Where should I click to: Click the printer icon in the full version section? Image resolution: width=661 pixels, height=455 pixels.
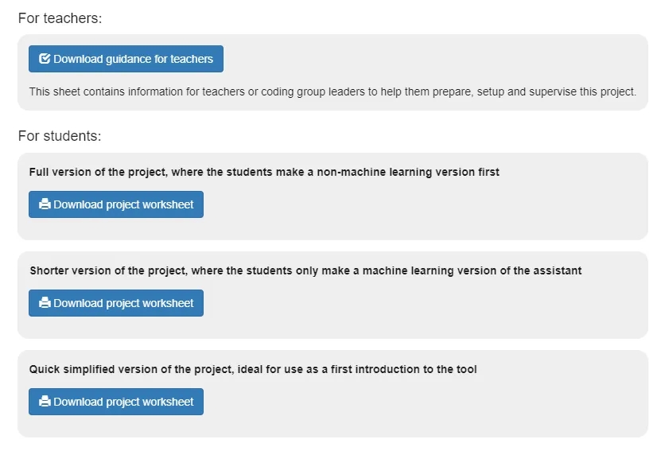[45, 204]
